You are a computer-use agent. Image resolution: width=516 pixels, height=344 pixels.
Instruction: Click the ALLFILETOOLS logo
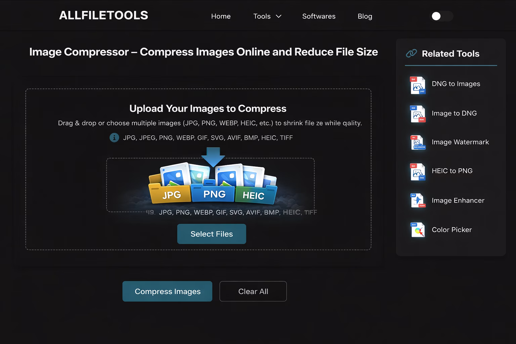pyautogui.click(x=103, y=15)
